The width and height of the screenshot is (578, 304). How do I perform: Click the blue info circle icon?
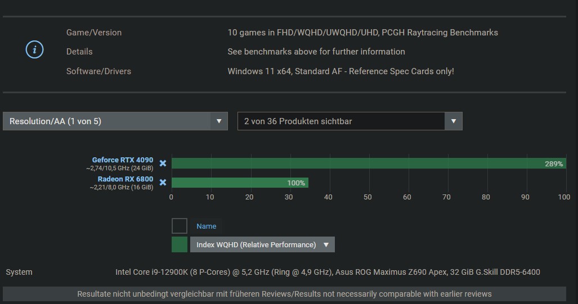[x=35, y=49]
